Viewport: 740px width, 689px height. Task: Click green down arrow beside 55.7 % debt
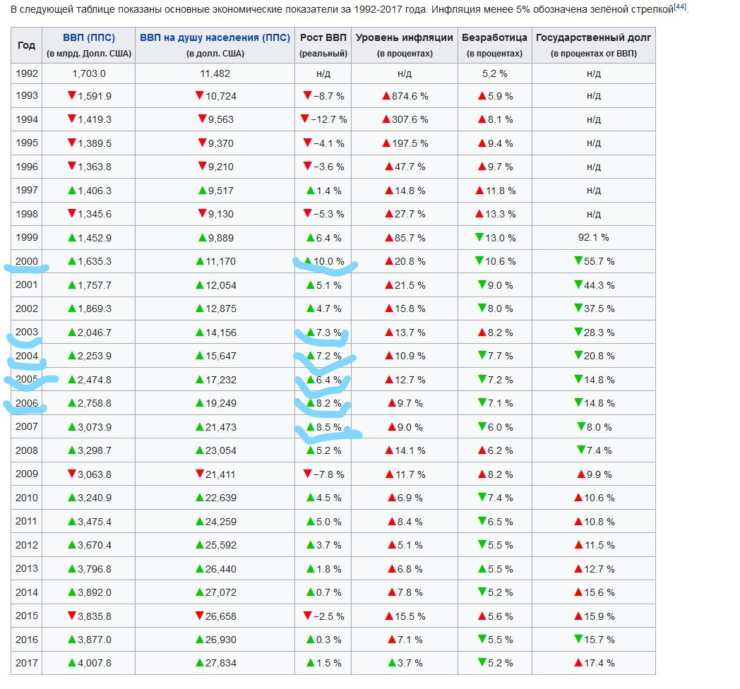pyautogui.click(x=578, y=260)
